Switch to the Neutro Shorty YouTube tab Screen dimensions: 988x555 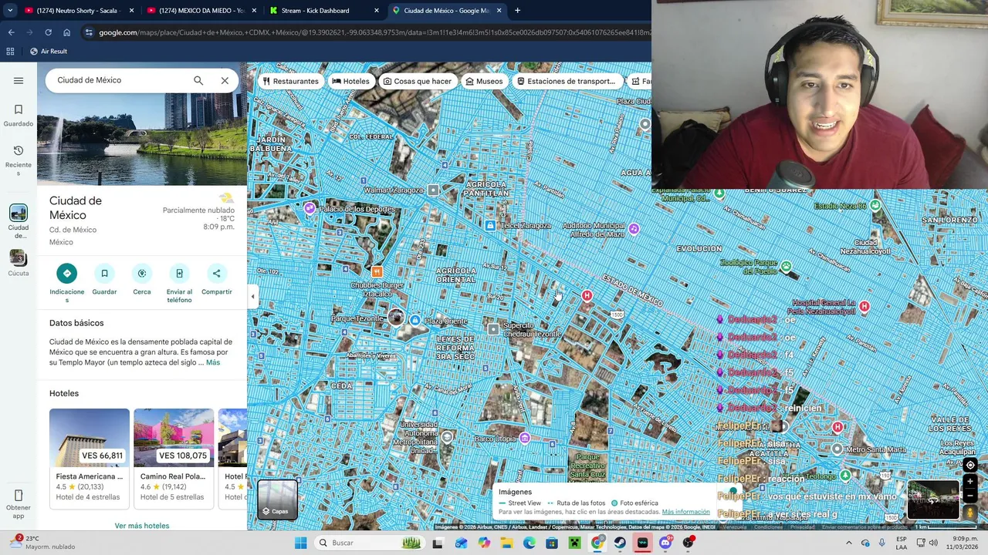[x=77, y=11]
